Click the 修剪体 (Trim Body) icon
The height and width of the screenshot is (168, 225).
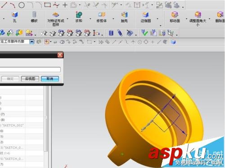pos(102,15)
